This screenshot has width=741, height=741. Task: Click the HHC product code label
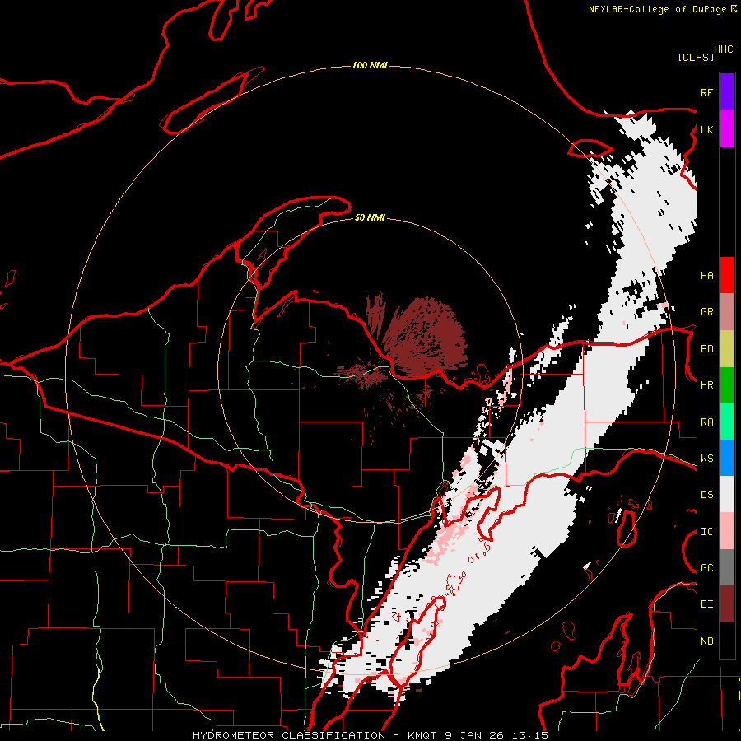tap(723, 49)
